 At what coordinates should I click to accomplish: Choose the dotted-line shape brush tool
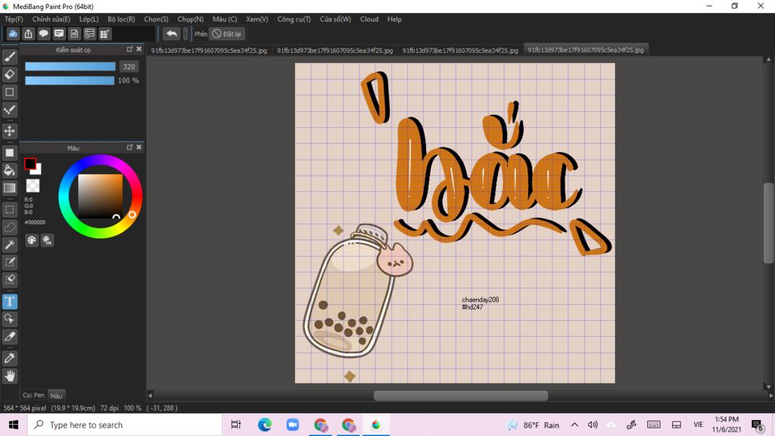point(9,110)
